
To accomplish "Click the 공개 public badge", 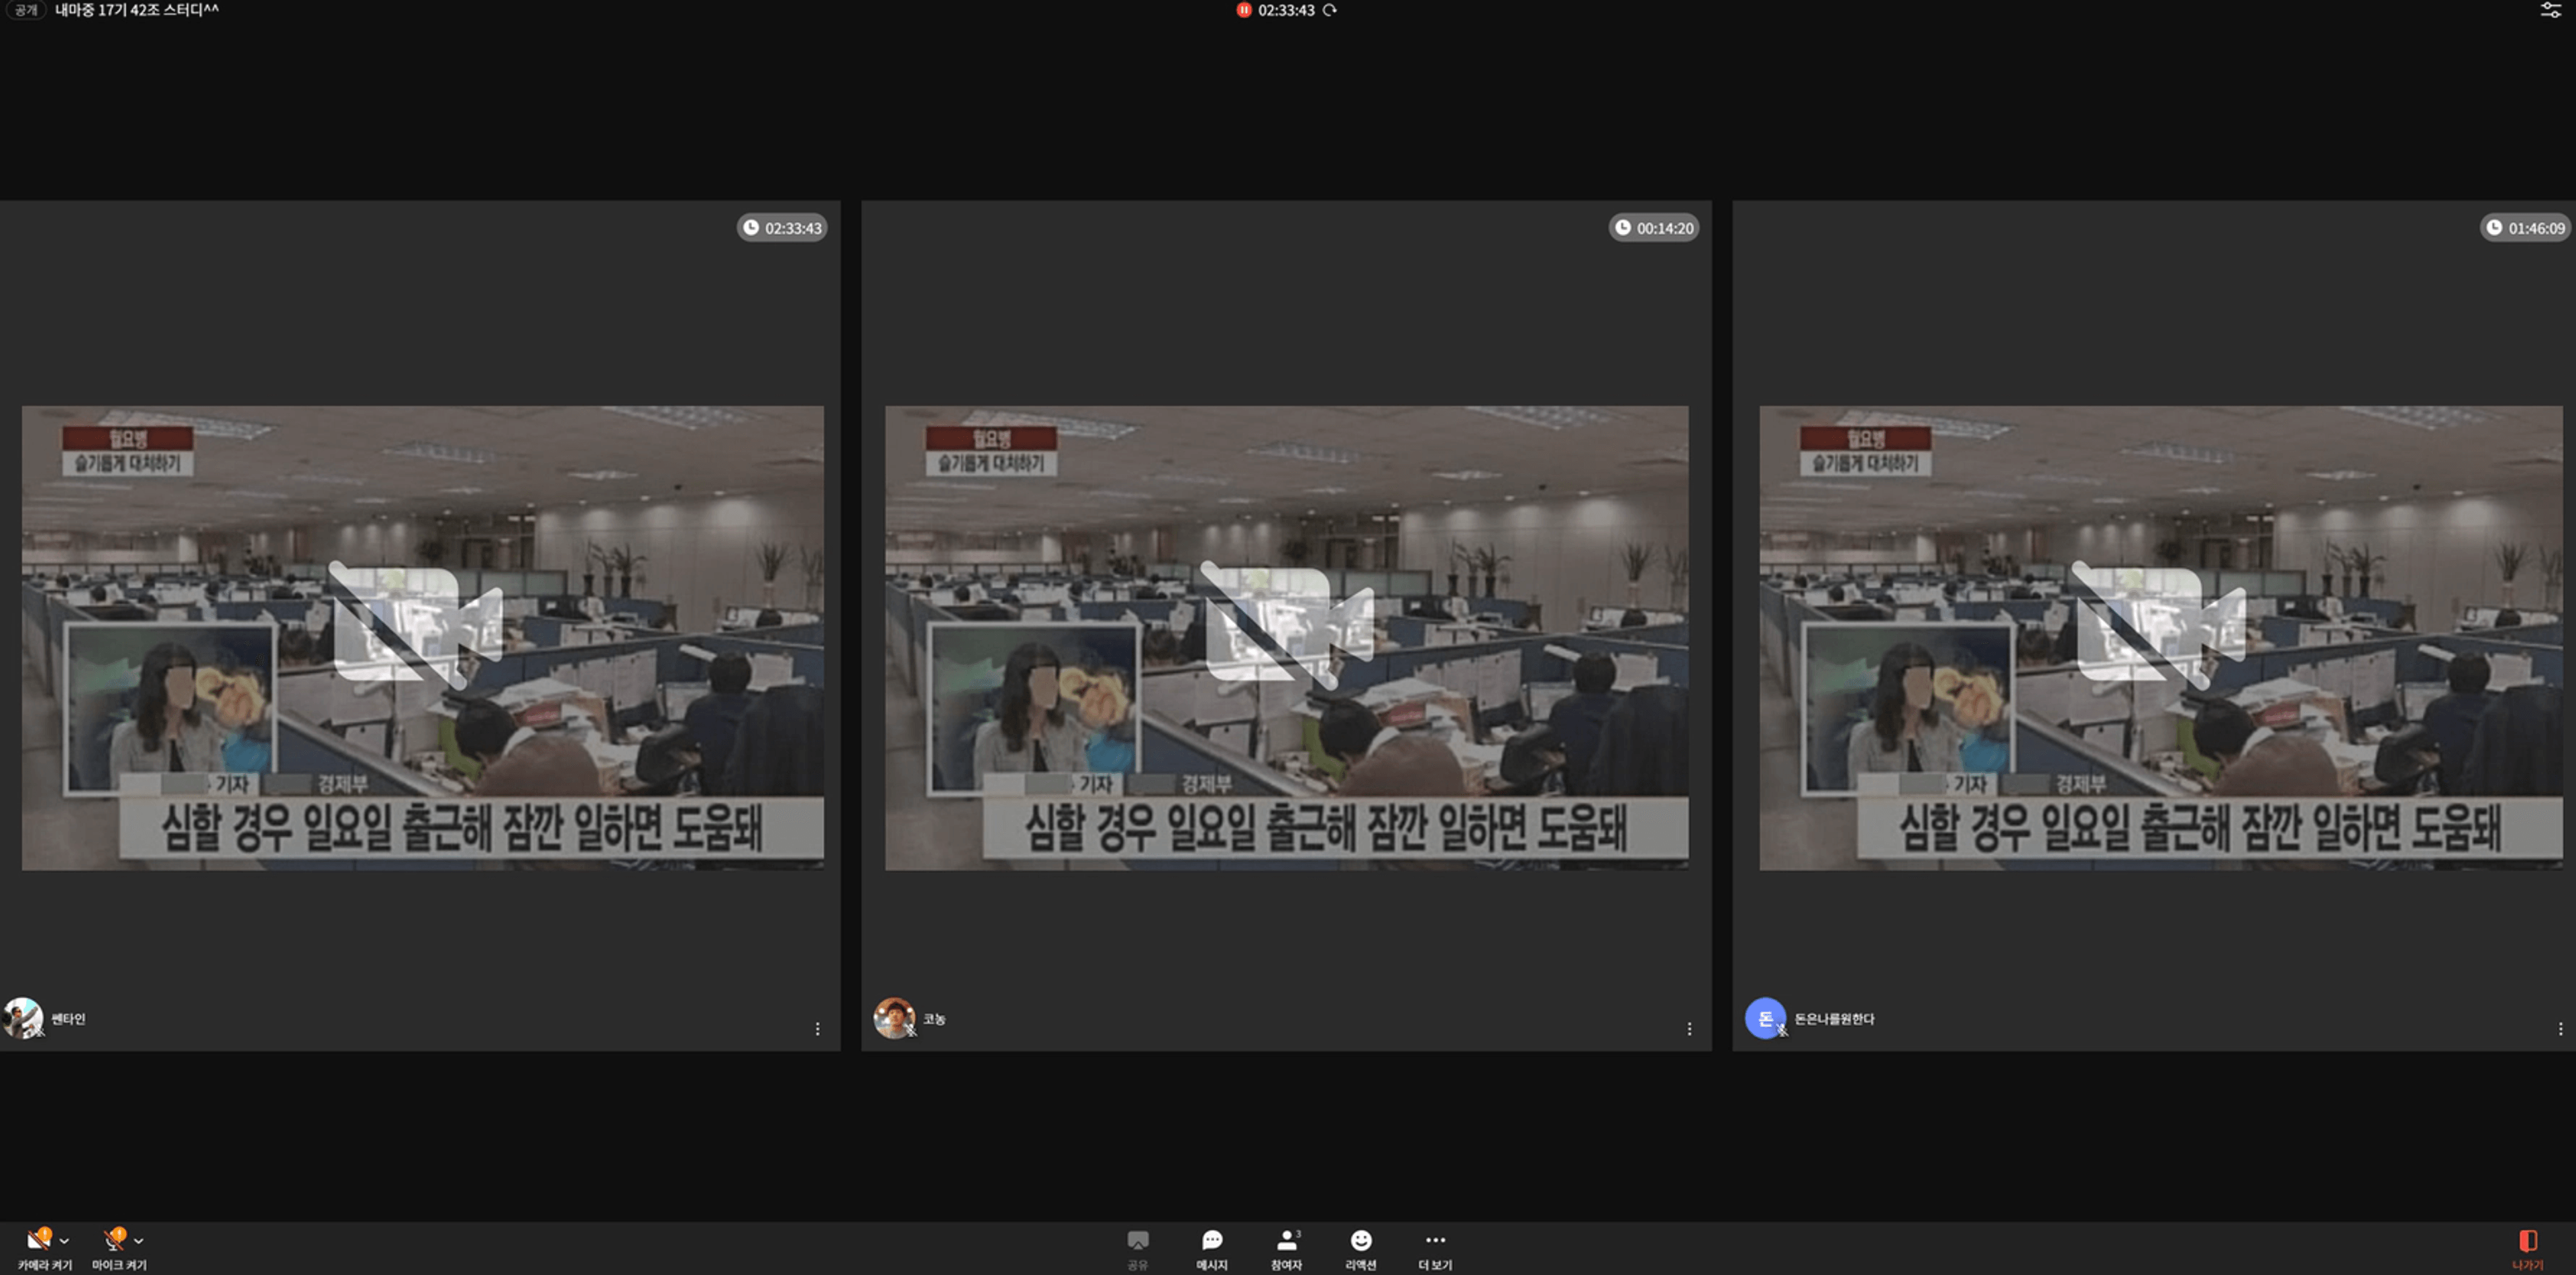I will [x=26, y=10].
